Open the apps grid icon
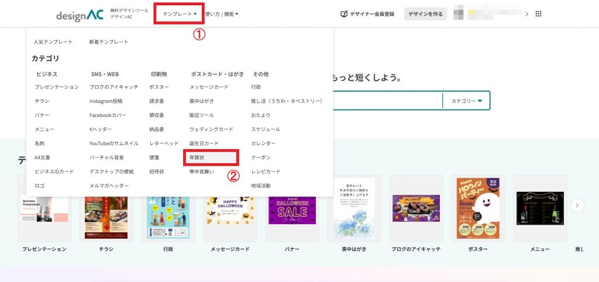599x282 pixels. pyautogui.click(x=538, y=14)
